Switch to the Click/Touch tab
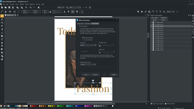194x109 pixels. pyautogui.click(x=88, y=24)
